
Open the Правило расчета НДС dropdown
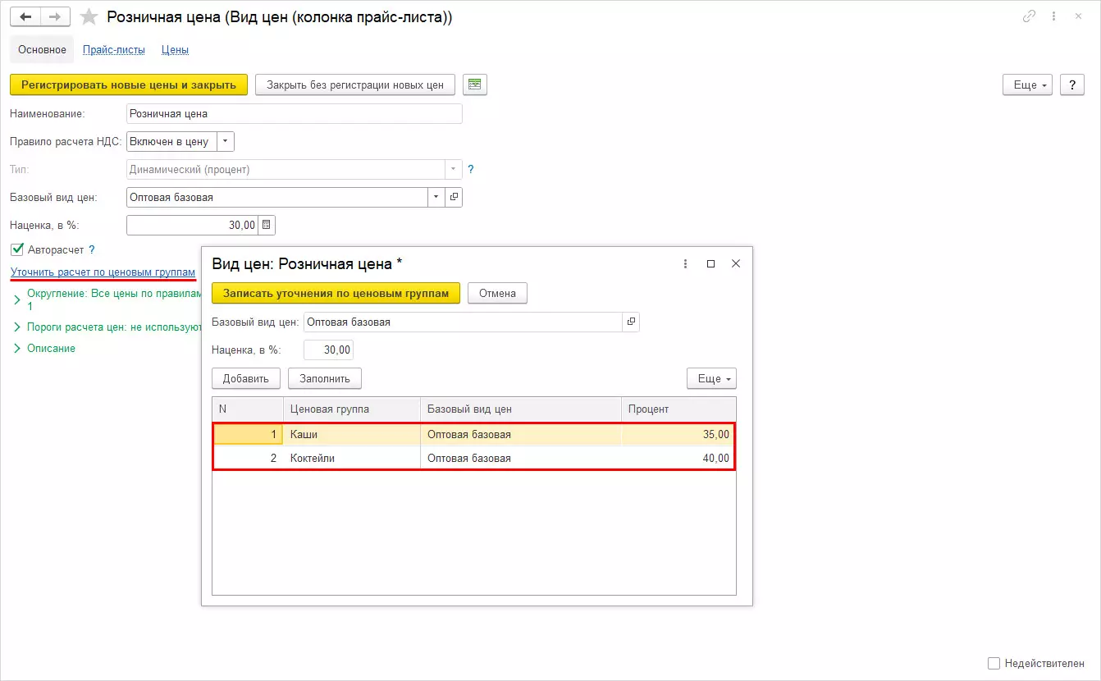pos(226,141)
